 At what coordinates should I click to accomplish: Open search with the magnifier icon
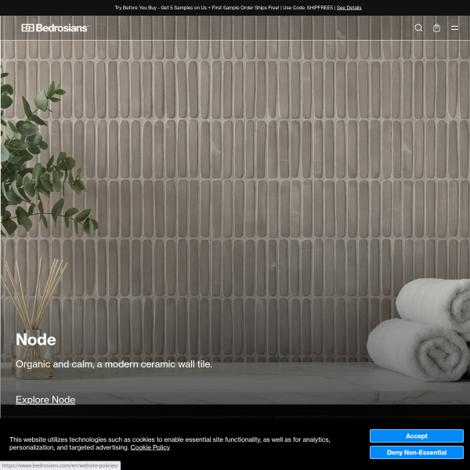[x=418, y=27]
